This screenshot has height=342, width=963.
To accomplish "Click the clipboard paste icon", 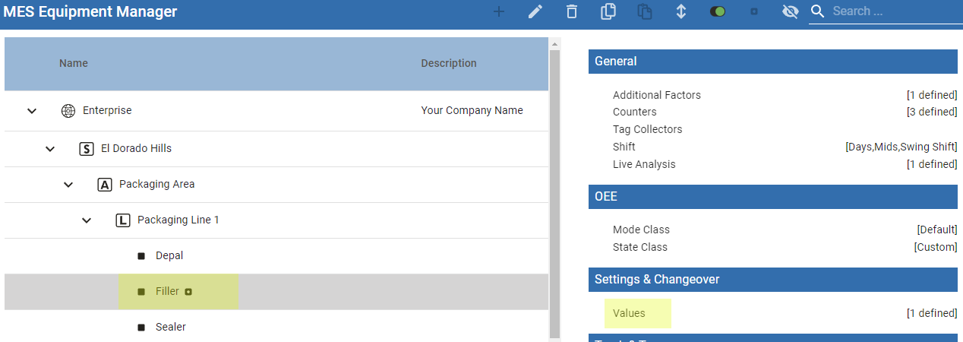I will 645,11.
